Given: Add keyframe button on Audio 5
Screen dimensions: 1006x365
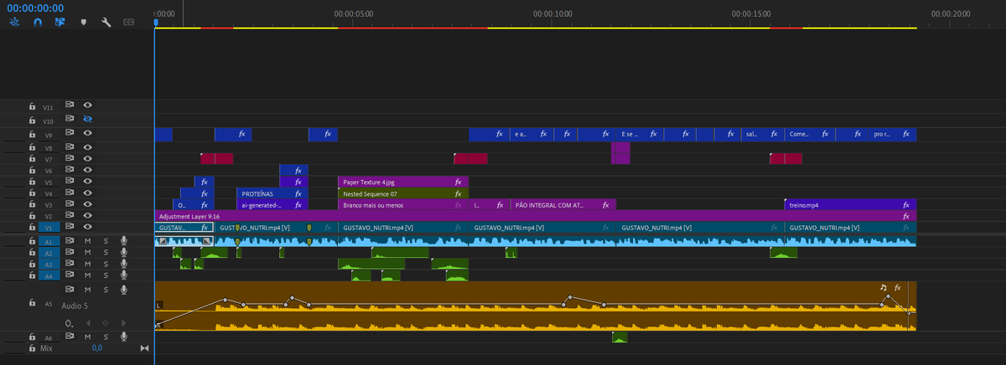Looking at the screenshot, I should 105,322.
